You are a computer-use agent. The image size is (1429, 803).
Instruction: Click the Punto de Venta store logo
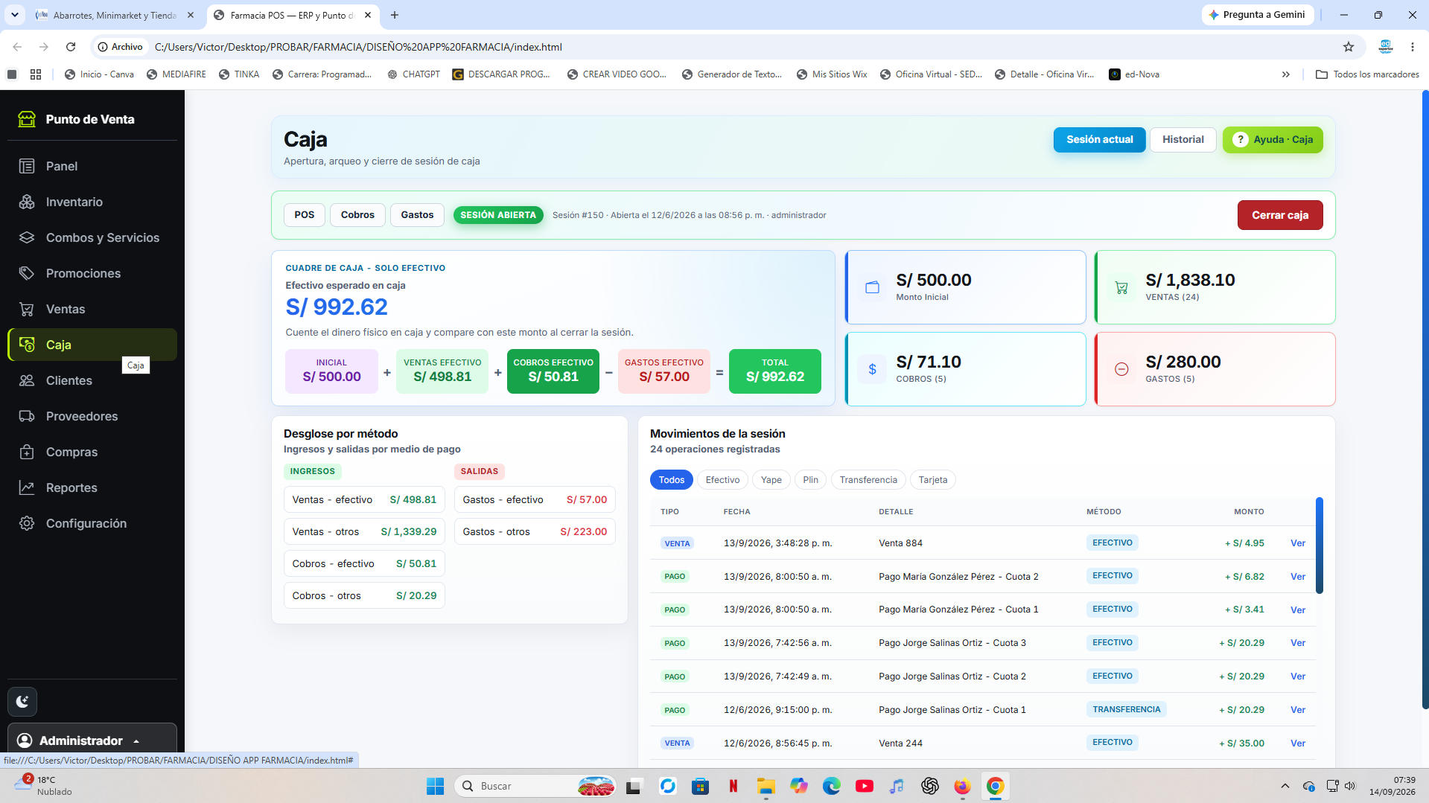point(27,119)
